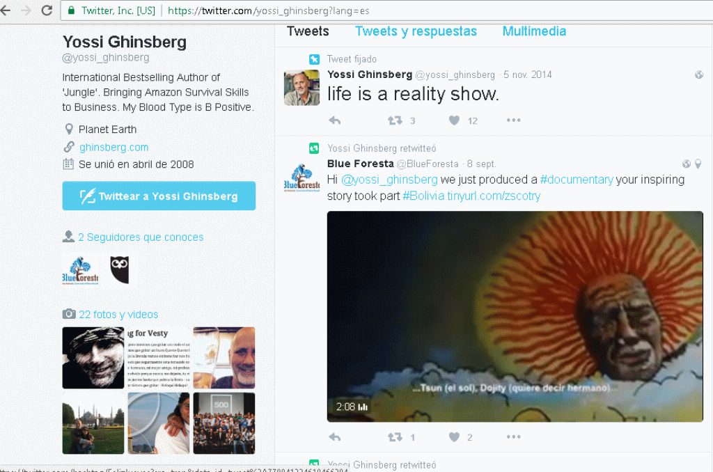Click the 'Tweet fijado' label
This screenshot has height=472, width=713.
pyautogui.click(x=352, y=59)
